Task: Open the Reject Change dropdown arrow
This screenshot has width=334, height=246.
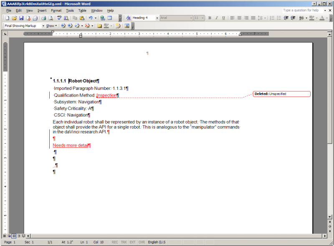Action: pos(92,26)
